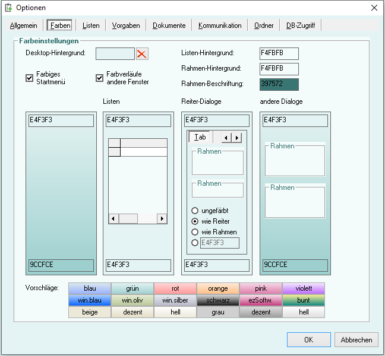Image resolution: width=385 pixels, height=356 pixels.
Task: Click the Tab item in Reiter-Dialoge preview
Action: pyautogui.click(x=200, y=137)
